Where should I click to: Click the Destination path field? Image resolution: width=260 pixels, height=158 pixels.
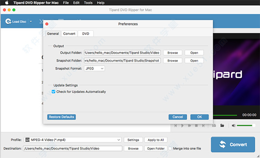(x=73, y=149)
